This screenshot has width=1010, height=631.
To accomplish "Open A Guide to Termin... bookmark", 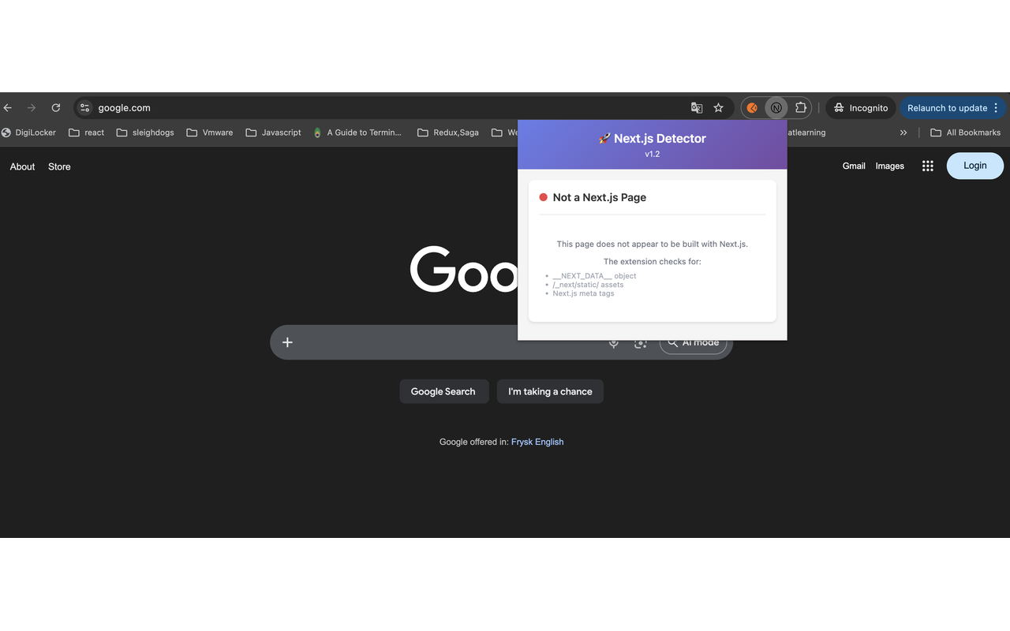I will [357, 133].
